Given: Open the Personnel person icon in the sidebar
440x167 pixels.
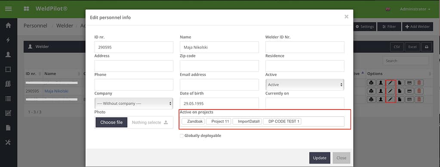Looking at the screenshot, I should pyautogui.click(x=8, y=55).
